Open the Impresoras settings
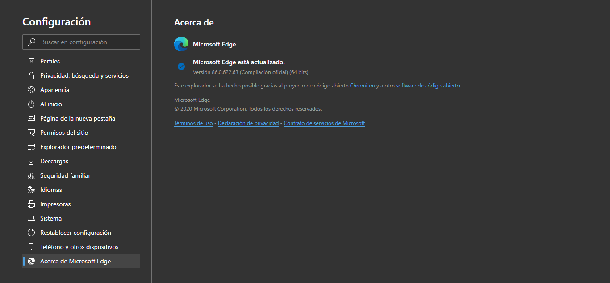Viewport: 610px width, 283px height. [81, 204]
